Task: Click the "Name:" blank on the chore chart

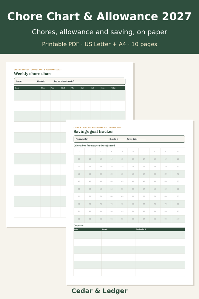Action: point(29,81)
